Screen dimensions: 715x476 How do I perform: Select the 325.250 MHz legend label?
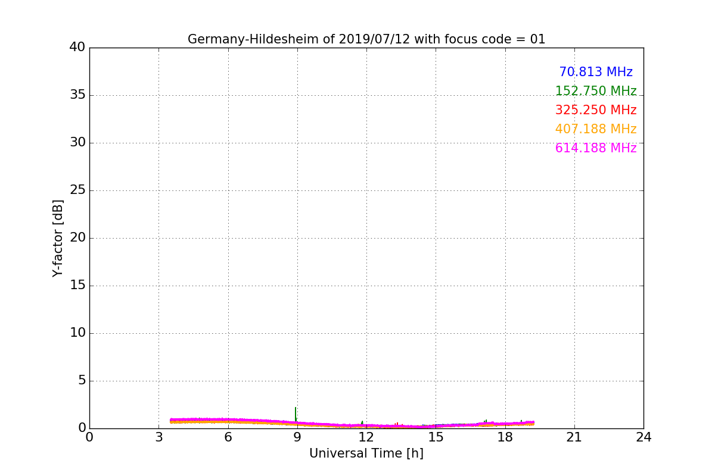coord(596,110)
